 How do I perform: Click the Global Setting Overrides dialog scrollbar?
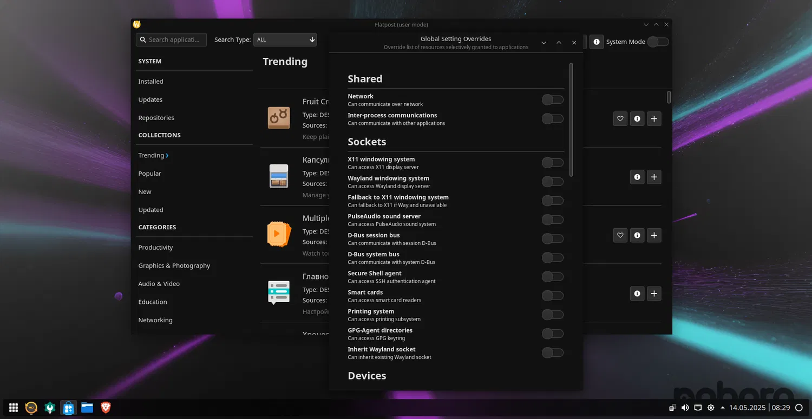(571, 119)
